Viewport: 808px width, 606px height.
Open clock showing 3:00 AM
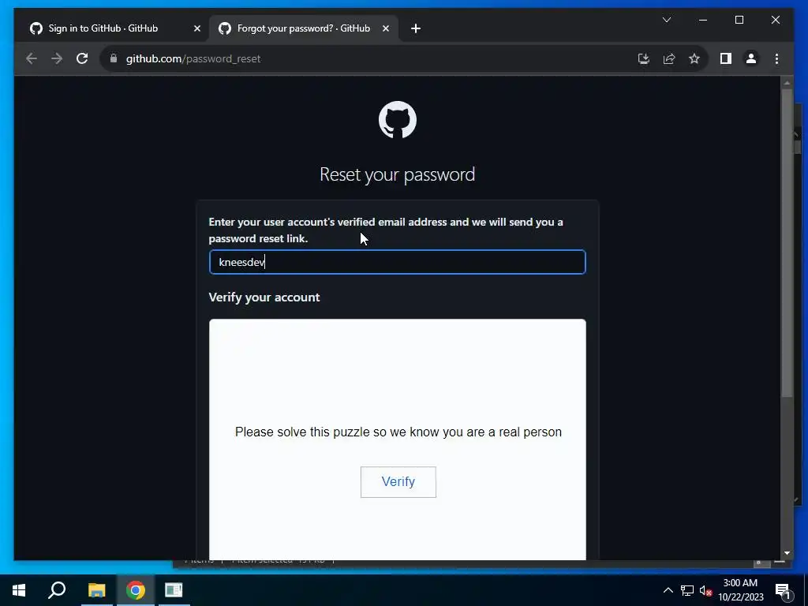click(740, 590)
